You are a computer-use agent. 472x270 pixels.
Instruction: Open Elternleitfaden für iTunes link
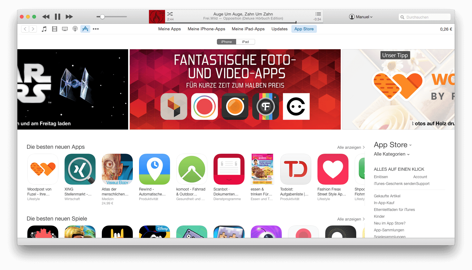pos(394,210)
